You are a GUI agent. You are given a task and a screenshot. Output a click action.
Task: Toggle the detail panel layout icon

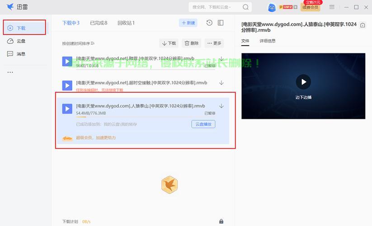point(221,23)
